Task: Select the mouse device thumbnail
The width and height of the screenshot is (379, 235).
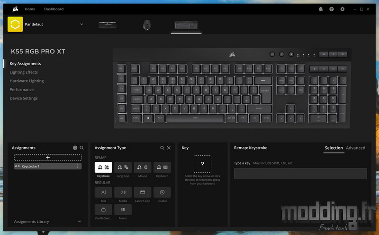Action: [x=147, y=25]
